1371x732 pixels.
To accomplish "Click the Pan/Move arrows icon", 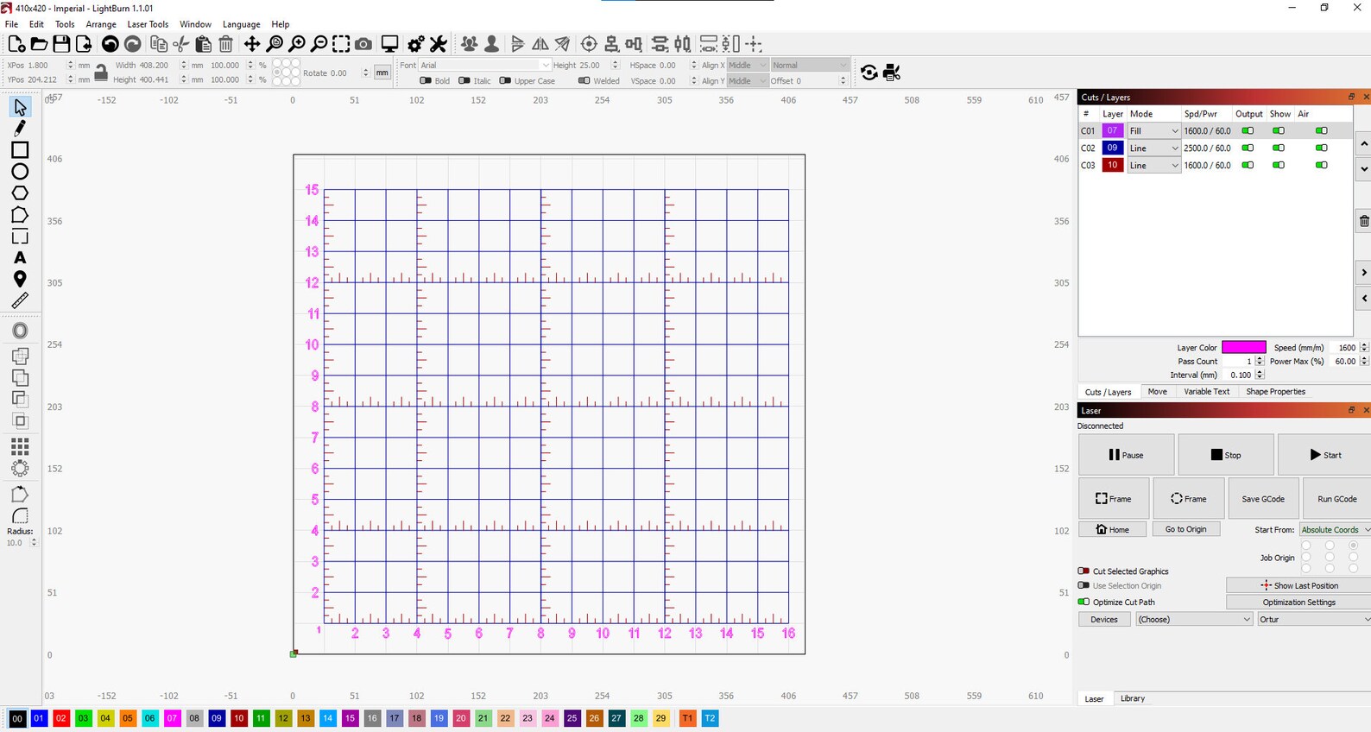I will click(x=252, y=44).
